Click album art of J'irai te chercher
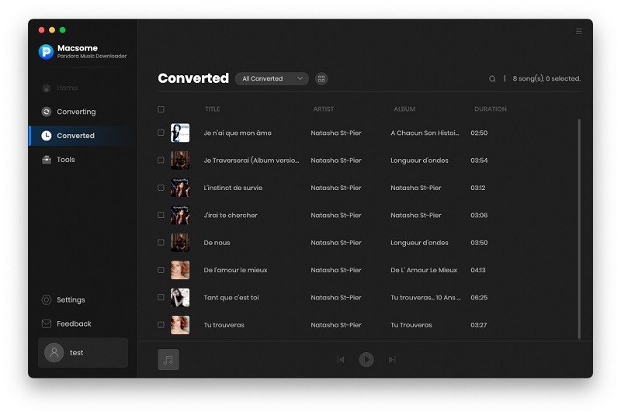Screen dimensions: 621x415 point(180,215)
